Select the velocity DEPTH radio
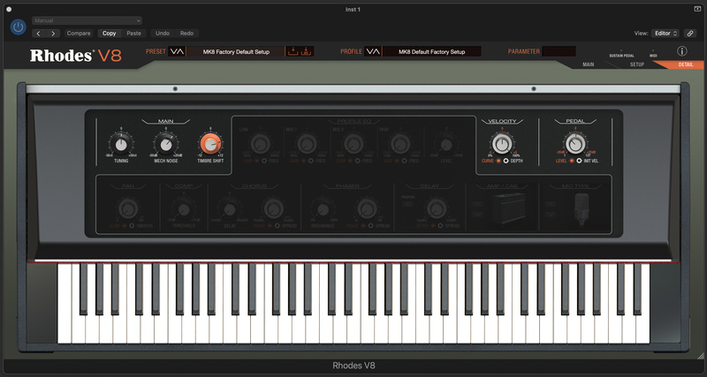This screenshot has height=377, width=707. point(506,161)
